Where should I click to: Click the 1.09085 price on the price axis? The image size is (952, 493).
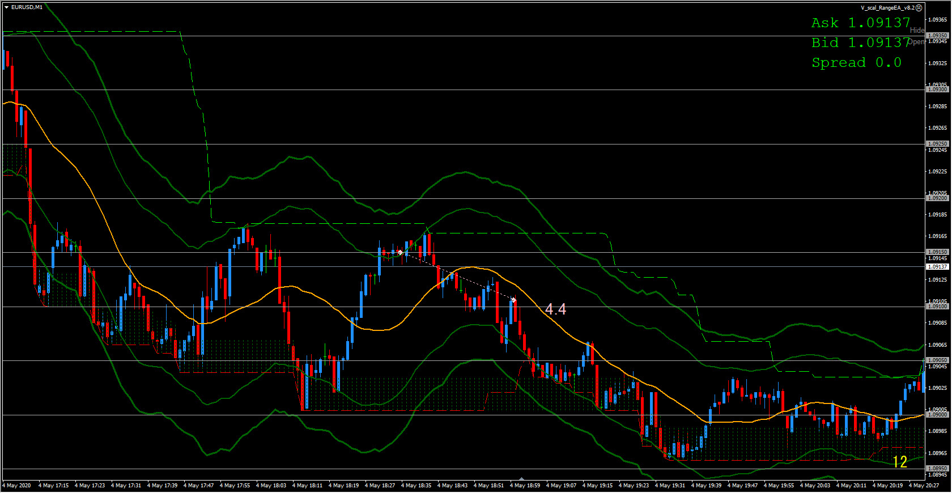[x=937, y=323]
